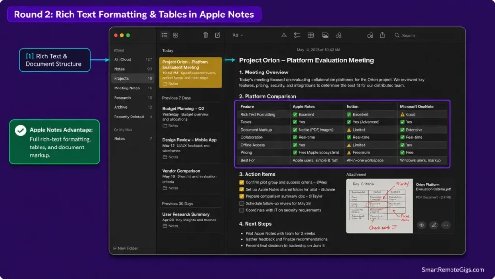Click folder icon under Design Review note

[x=165, y=157]
